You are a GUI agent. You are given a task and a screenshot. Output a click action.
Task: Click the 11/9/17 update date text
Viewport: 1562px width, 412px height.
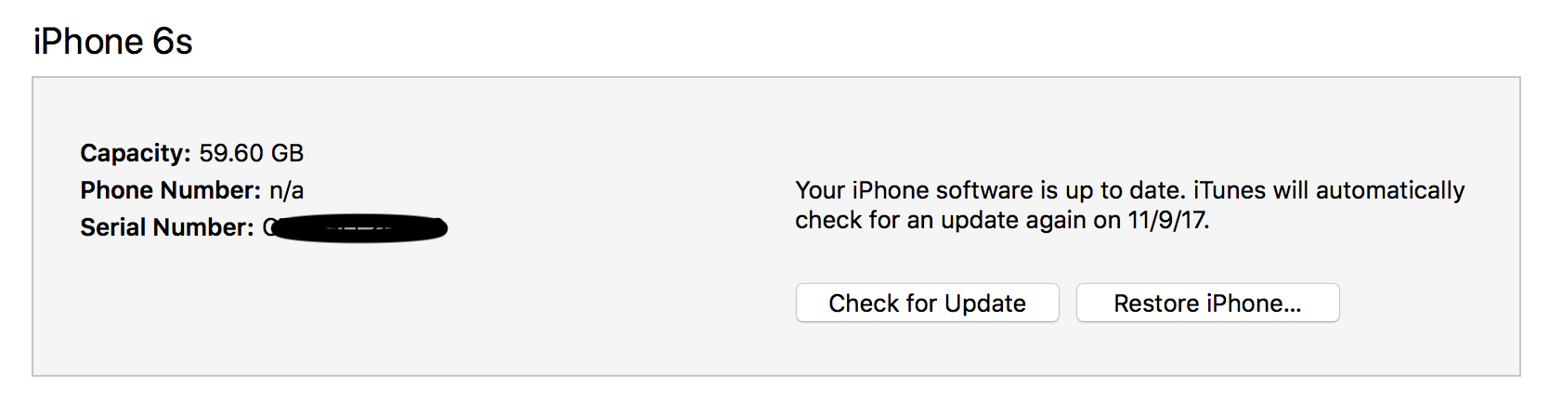tap(1167, 220)
